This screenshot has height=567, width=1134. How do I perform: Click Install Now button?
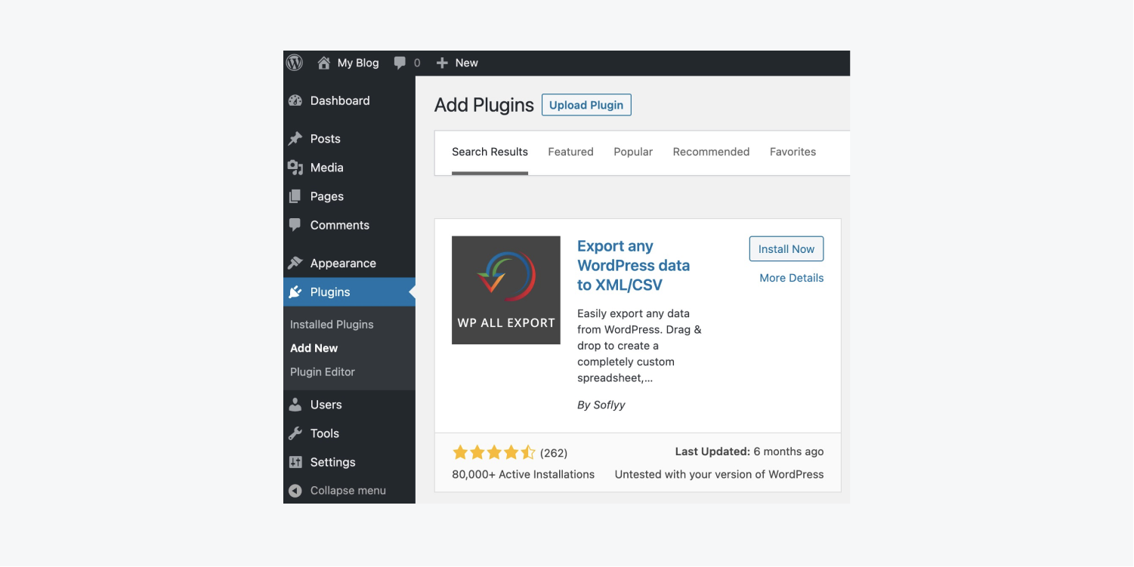click(786, 249)
